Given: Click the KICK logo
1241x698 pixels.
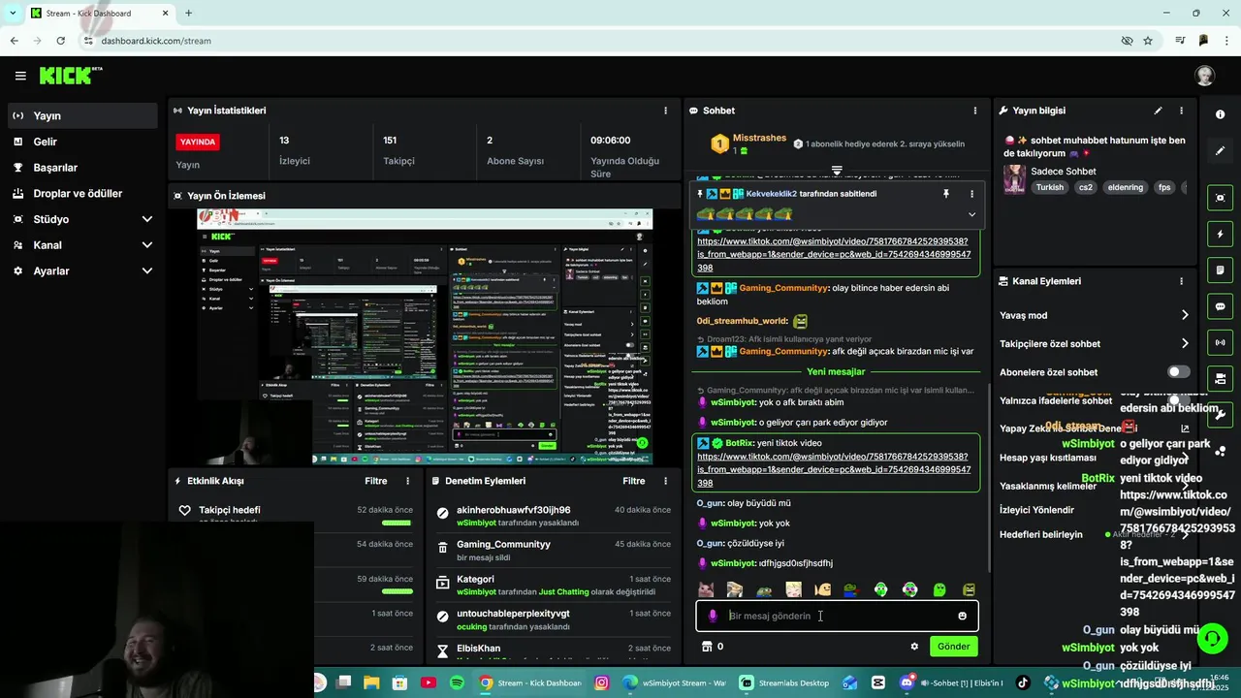Looking at the screenshot, I should [x=71, y=76].
